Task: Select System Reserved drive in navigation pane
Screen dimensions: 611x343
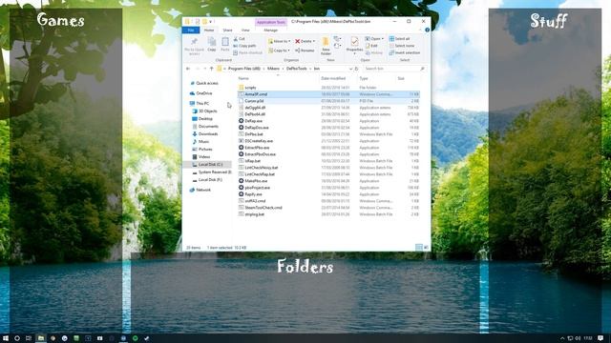Action: pyautogui.click(x=214, y=171)
